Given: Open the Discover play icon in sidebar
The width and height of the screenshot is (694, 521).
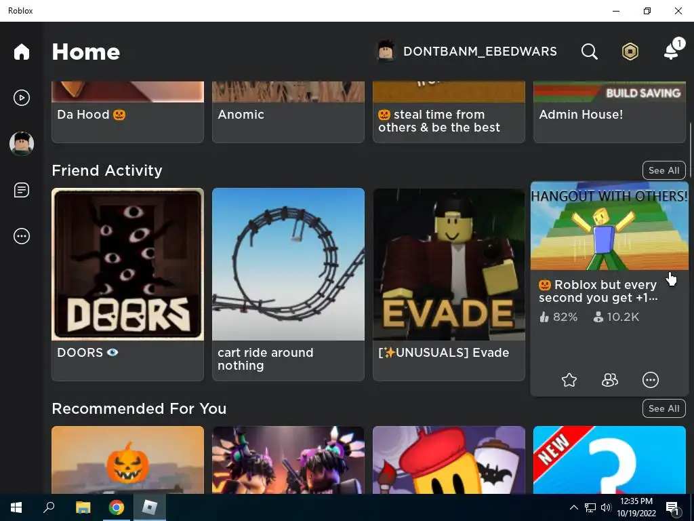Looking at the screenshot, I should tap(21, 98).
